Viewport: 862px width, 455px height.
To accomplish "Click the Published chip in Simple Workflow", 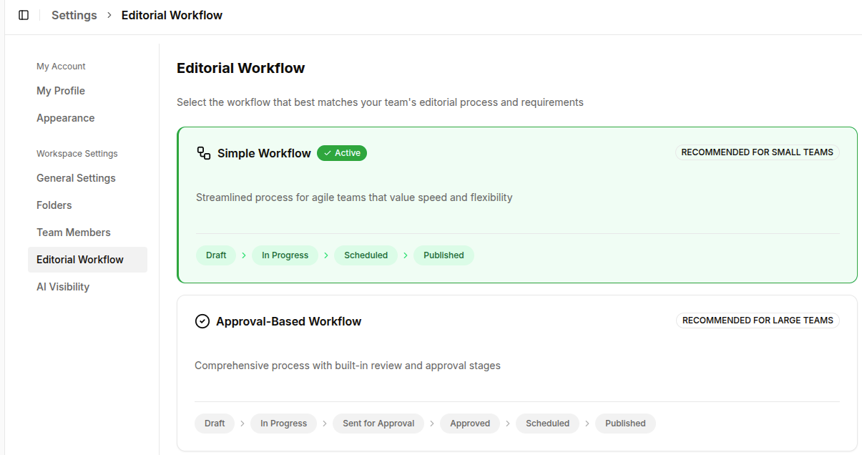I will tap(444, 255).
